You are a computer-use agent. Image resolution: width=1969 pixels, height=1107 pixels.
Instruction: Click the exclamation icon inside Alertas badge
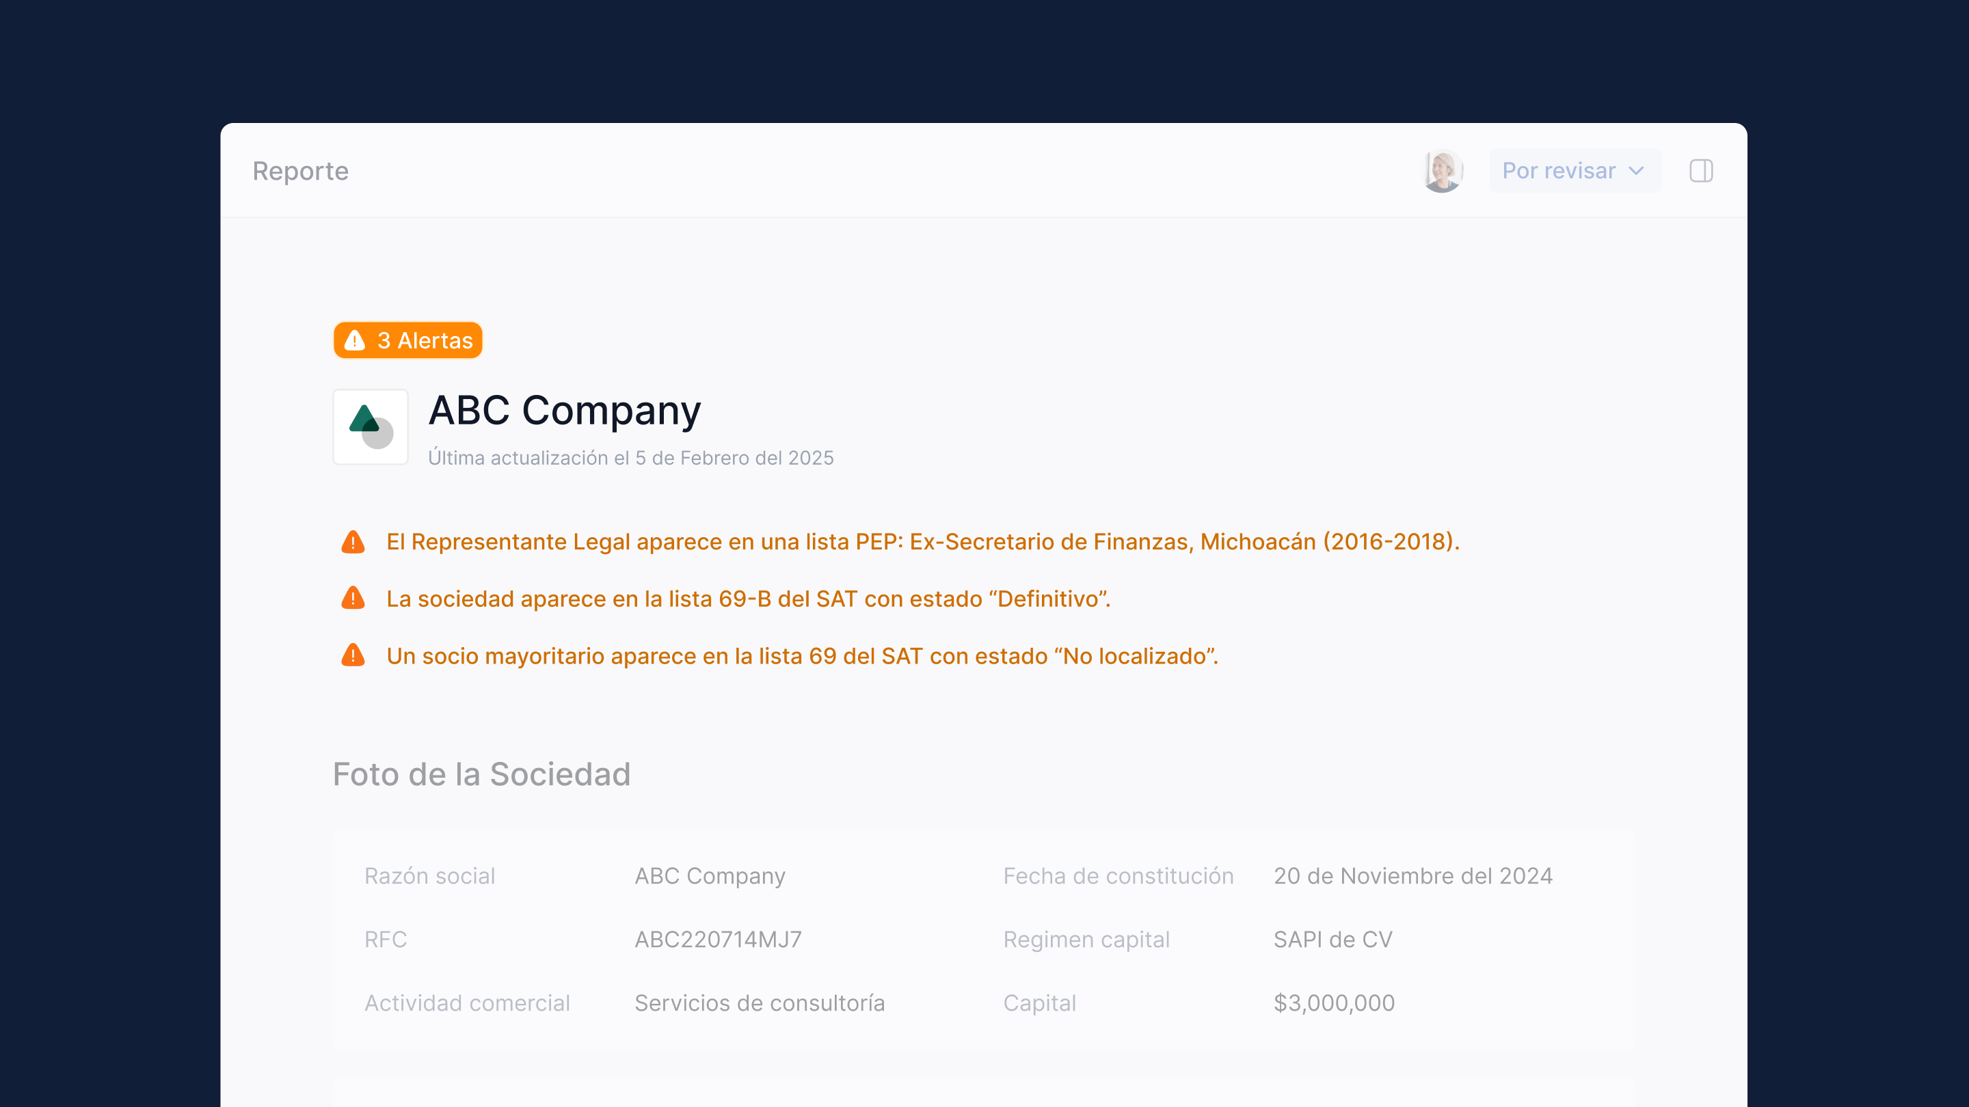[x=355, y=340]
